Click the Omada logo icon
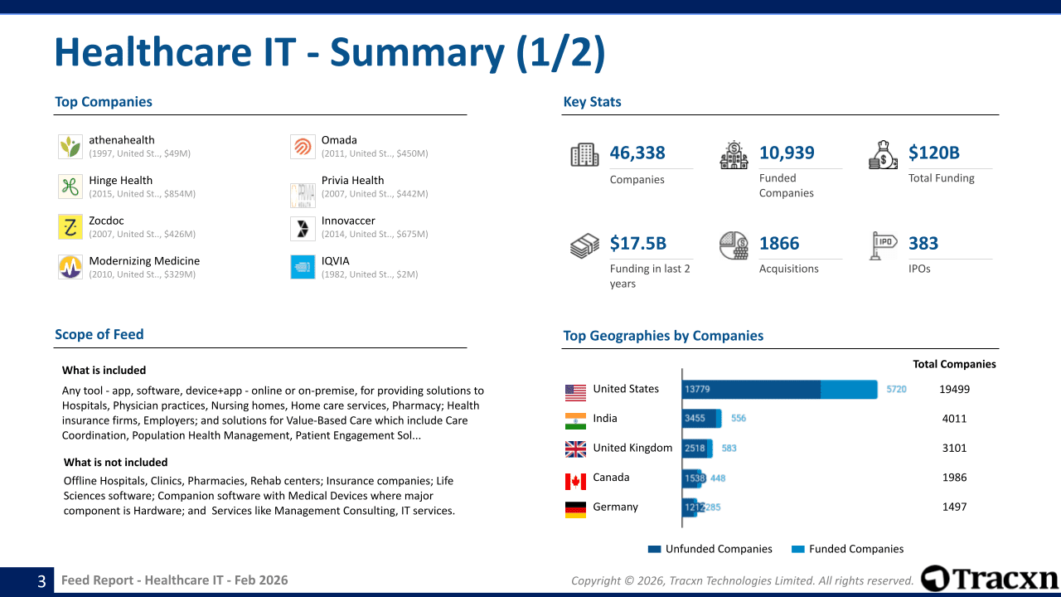The image size is (1061, 597). pos(303,147)
